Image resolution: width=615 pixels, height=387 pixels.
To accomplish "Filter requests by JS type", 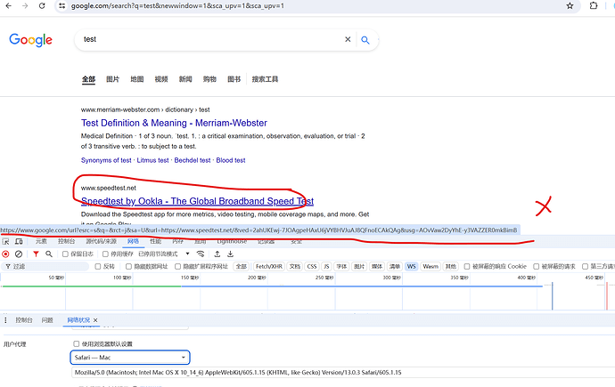I will pyautogui.click(x=326, y=267).
